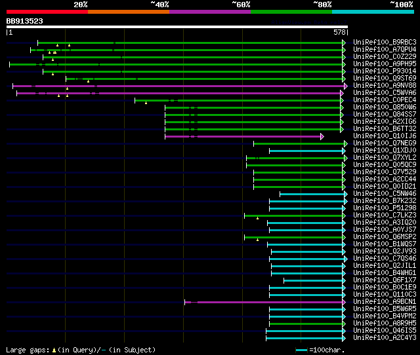This screenshot has height=355, width=420.
Task: Click the UniRef100_A9NV88 label
Action: tap(385, 86)
